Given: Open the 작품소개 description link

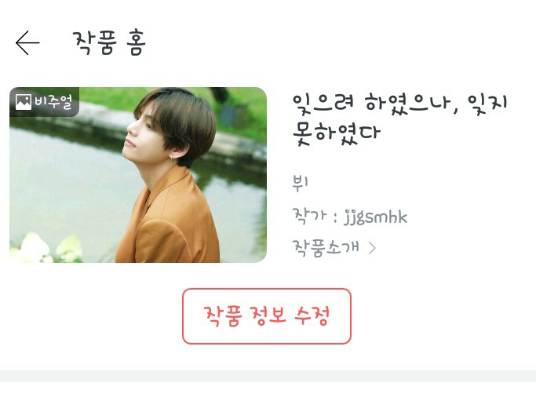Looking at the screenshot, I should (326, 248).
